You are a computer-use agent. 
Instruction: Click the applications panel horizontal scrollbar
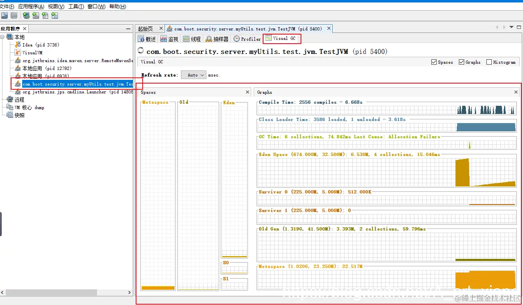point(51,292)
